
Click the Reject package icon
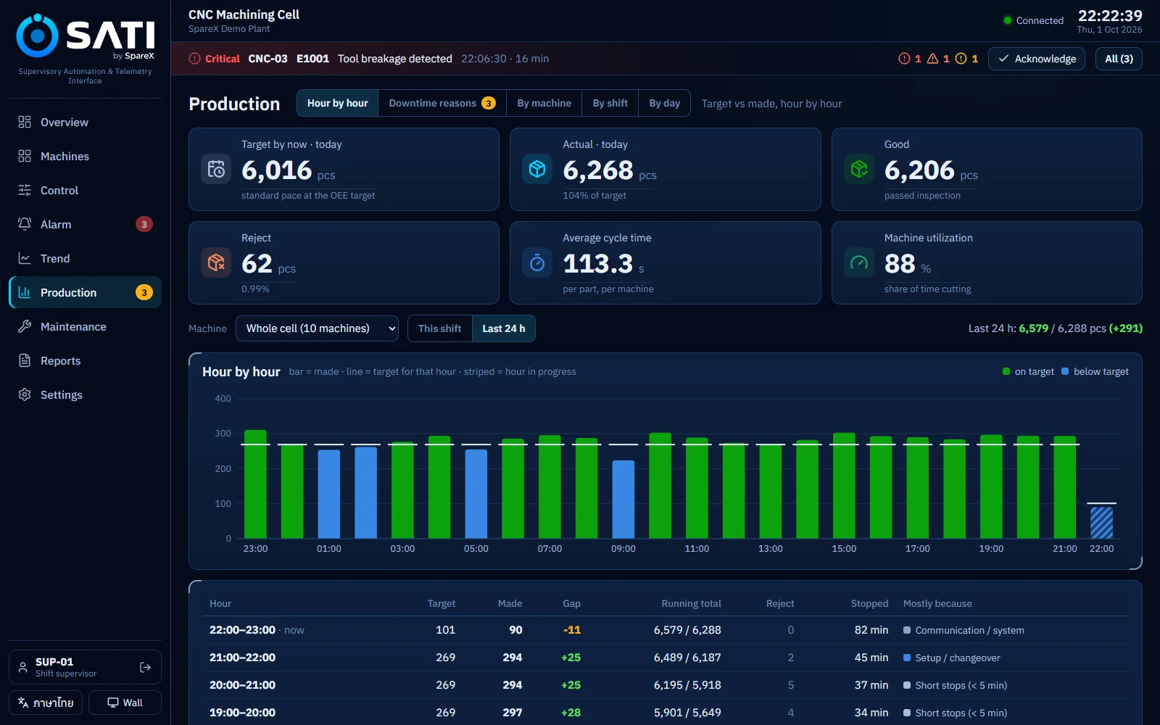coord(216,262)
